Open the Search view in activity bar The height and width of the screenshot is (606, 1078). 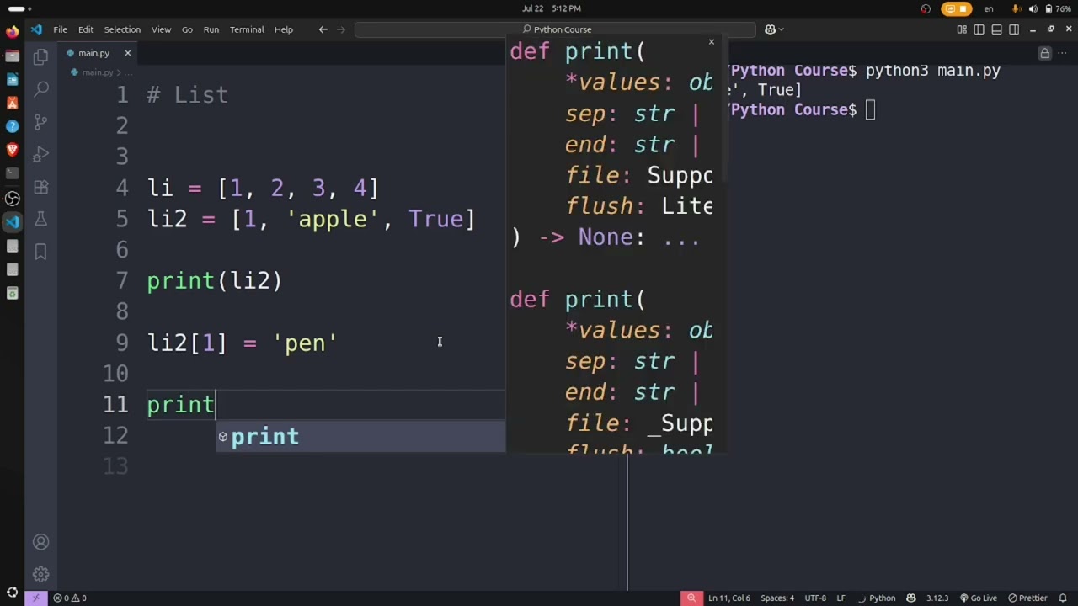click(x=40, y=89)
